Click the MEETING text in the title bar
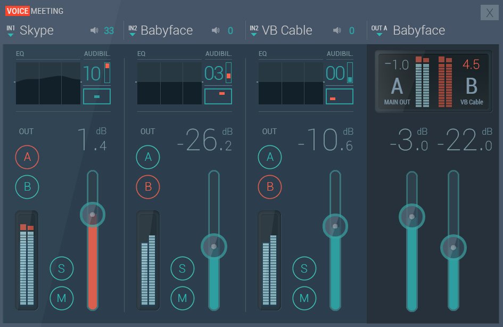Viewport: 503px width, 327px height. tap(47, 11)
